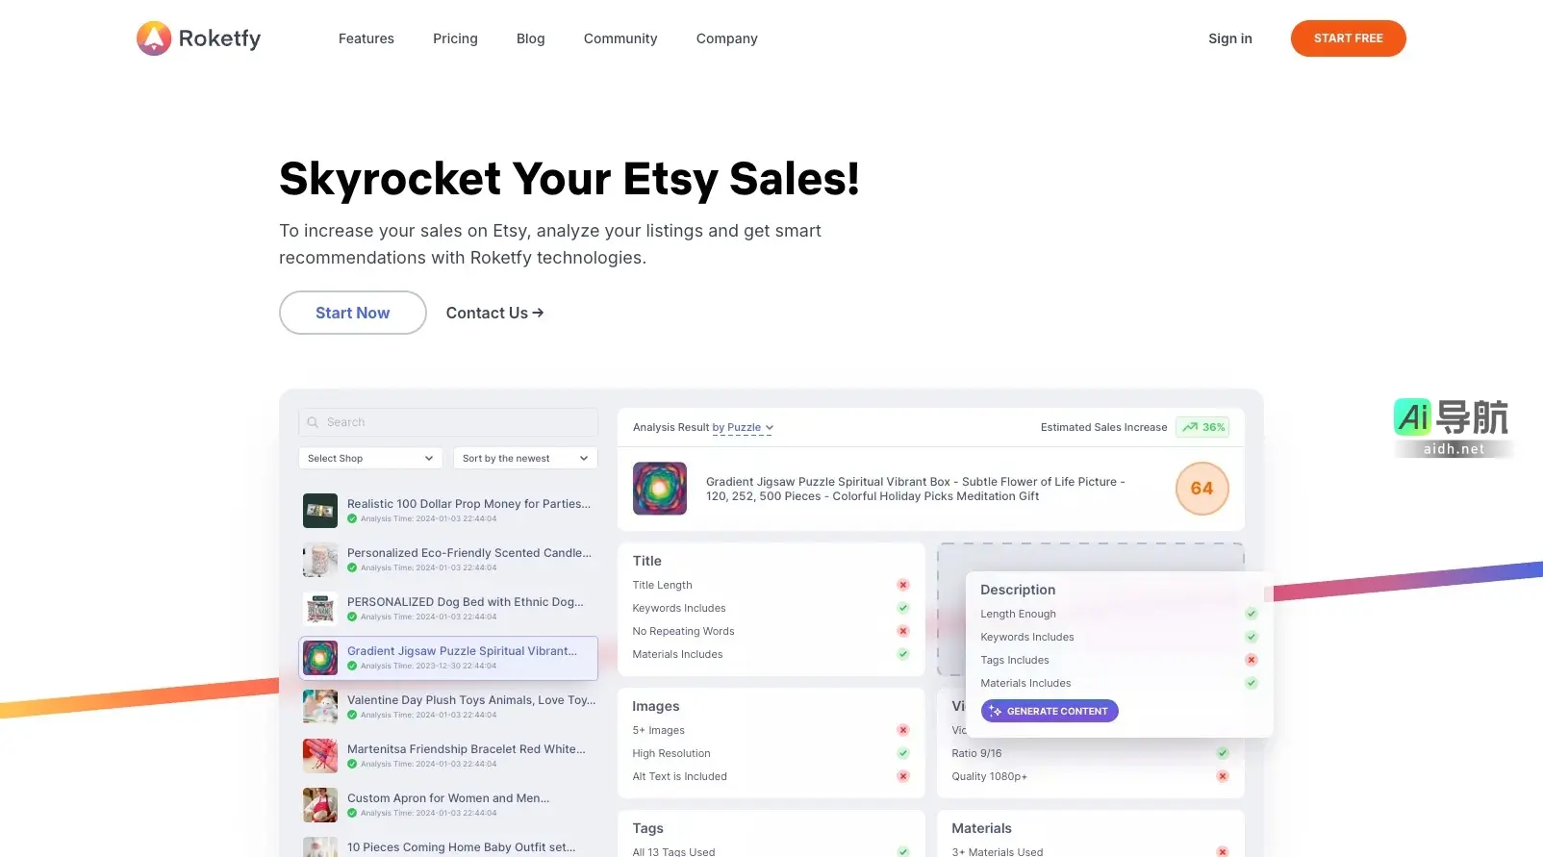Click green check beside Description Materials Includes
This screenshot has height=857, width=1543.
(1252, 683)
